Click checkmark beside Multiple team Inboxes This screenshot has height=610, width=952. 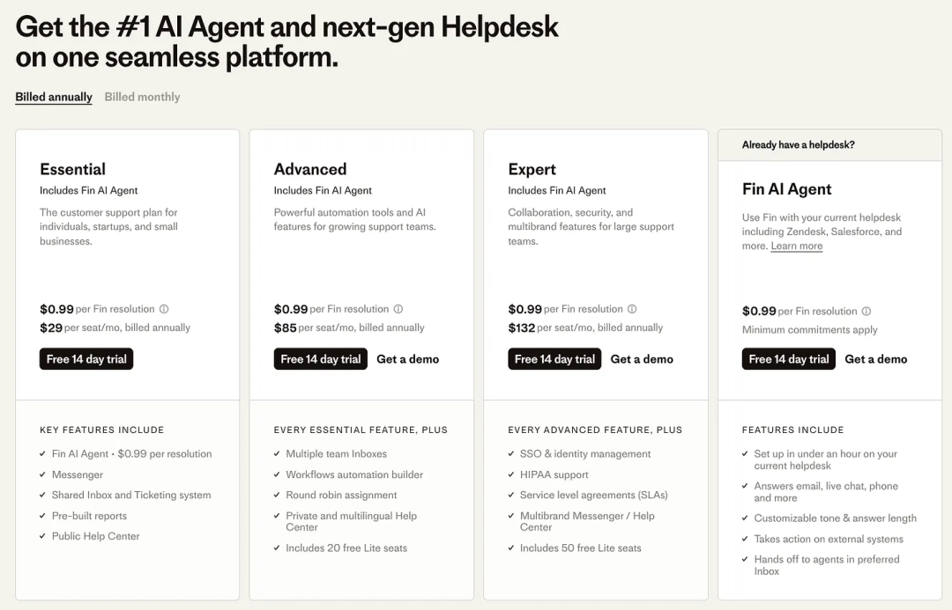[x=276, y=454]
